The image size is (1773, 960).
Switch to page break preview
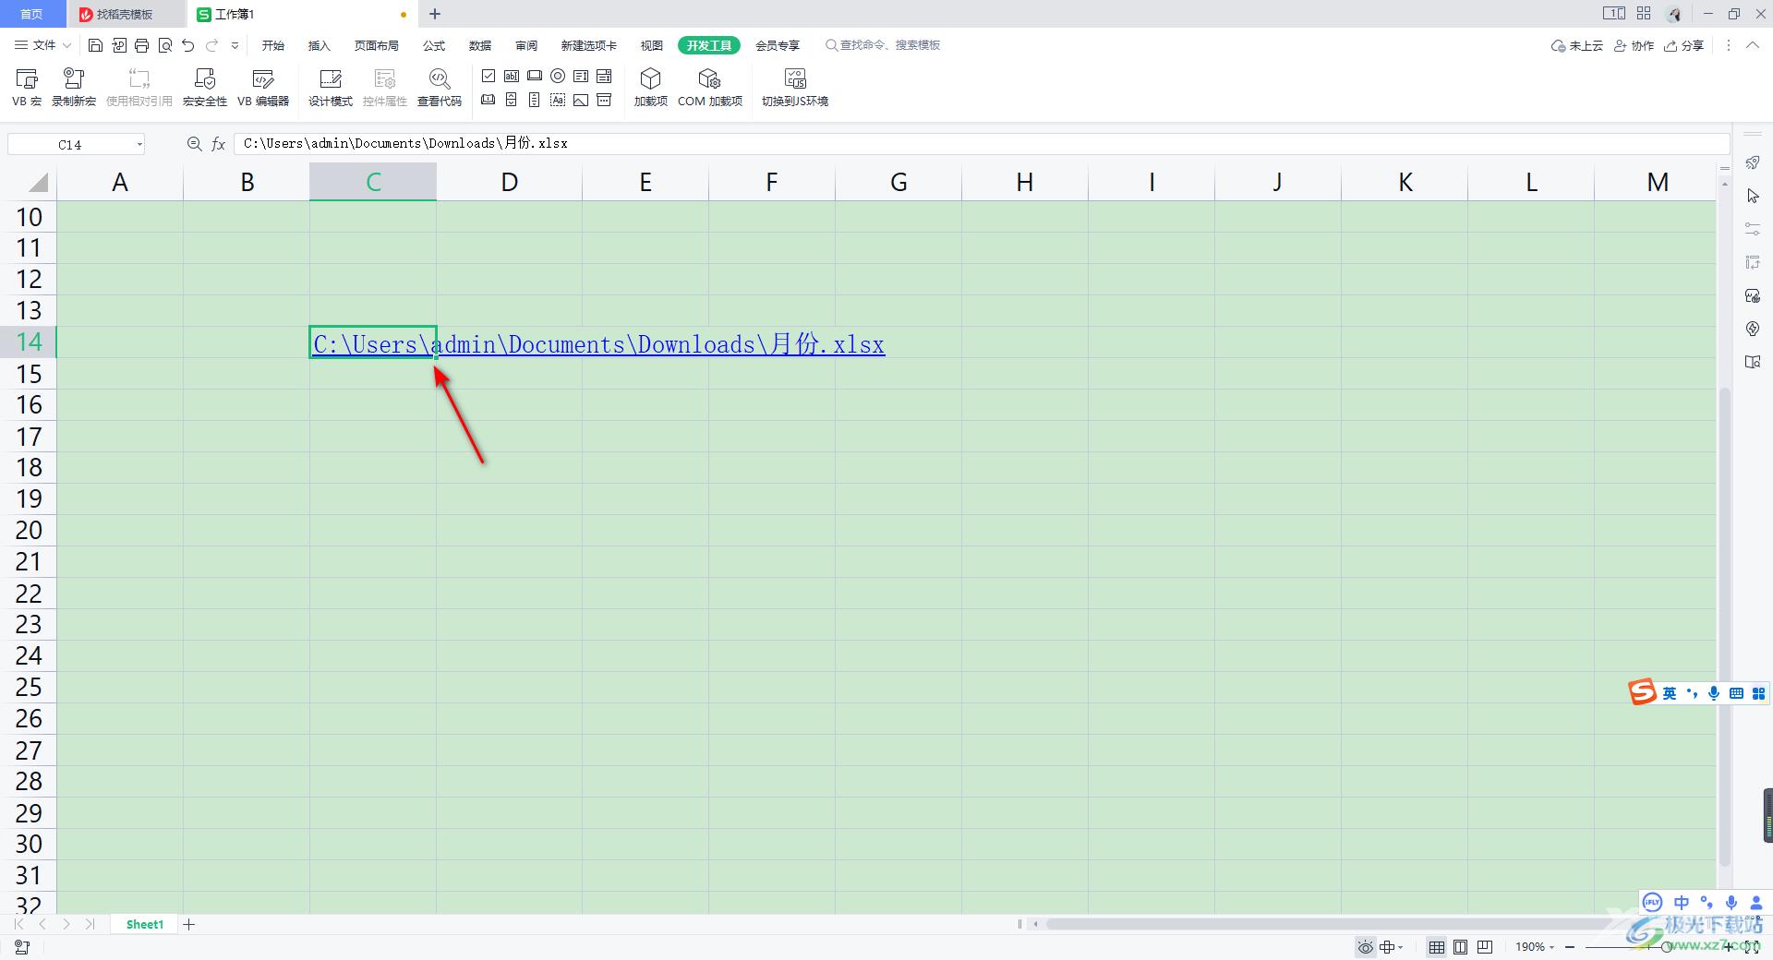click(1485, 947)
